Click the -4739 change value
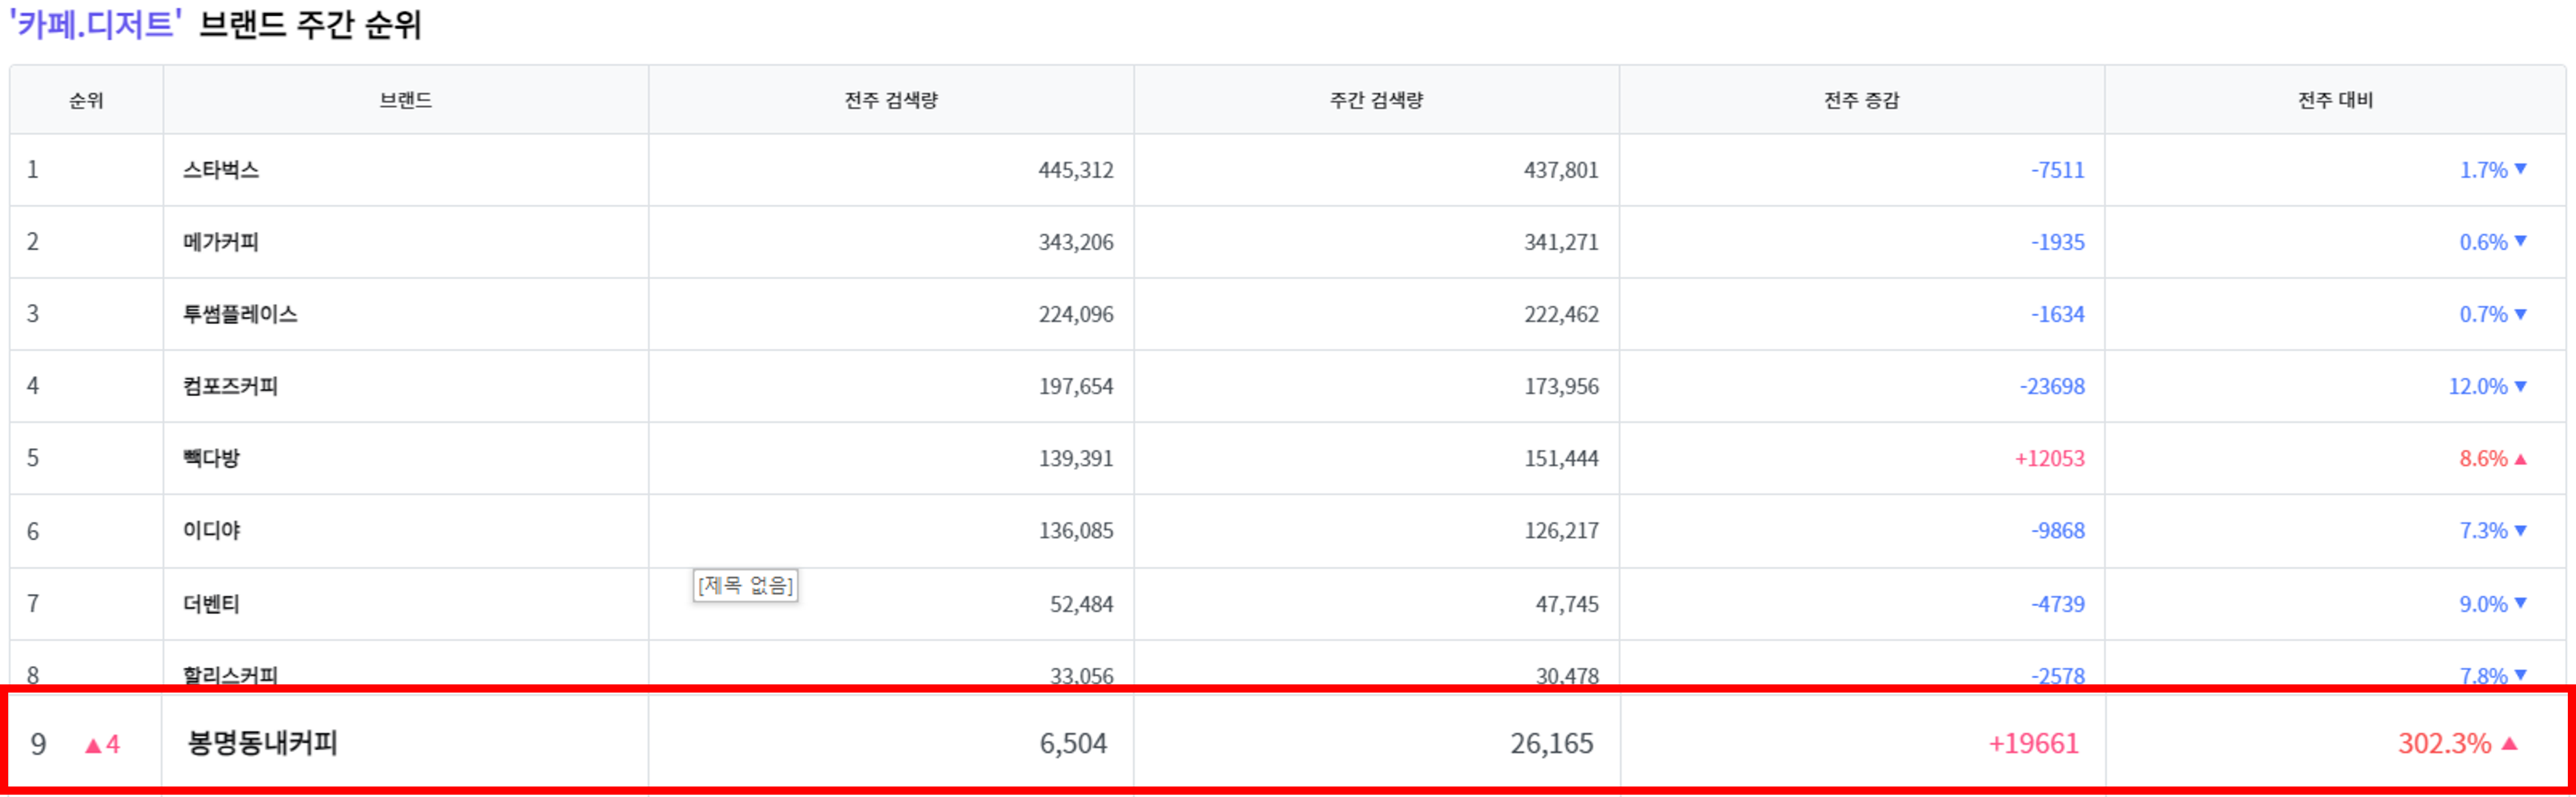Image resolution: width=2576 pixels, height=797 pixels. click(x=2058, y=604)
